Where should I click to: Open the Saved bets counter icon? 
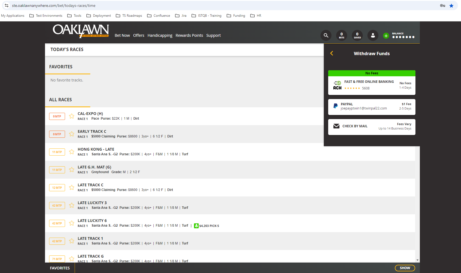pos(357,35)
